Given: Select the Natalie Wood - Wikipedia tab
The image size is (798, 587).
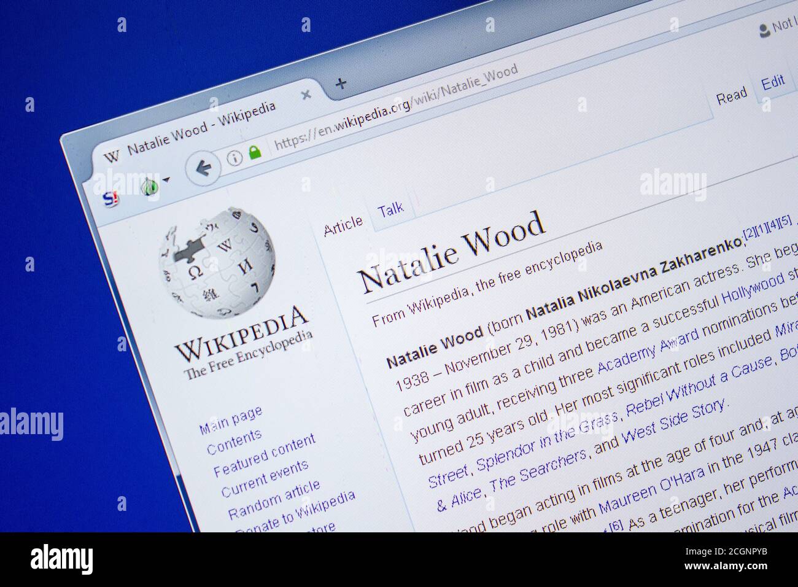Looking at the screenshot, I should pyautogui.click(x=201, y=130).
